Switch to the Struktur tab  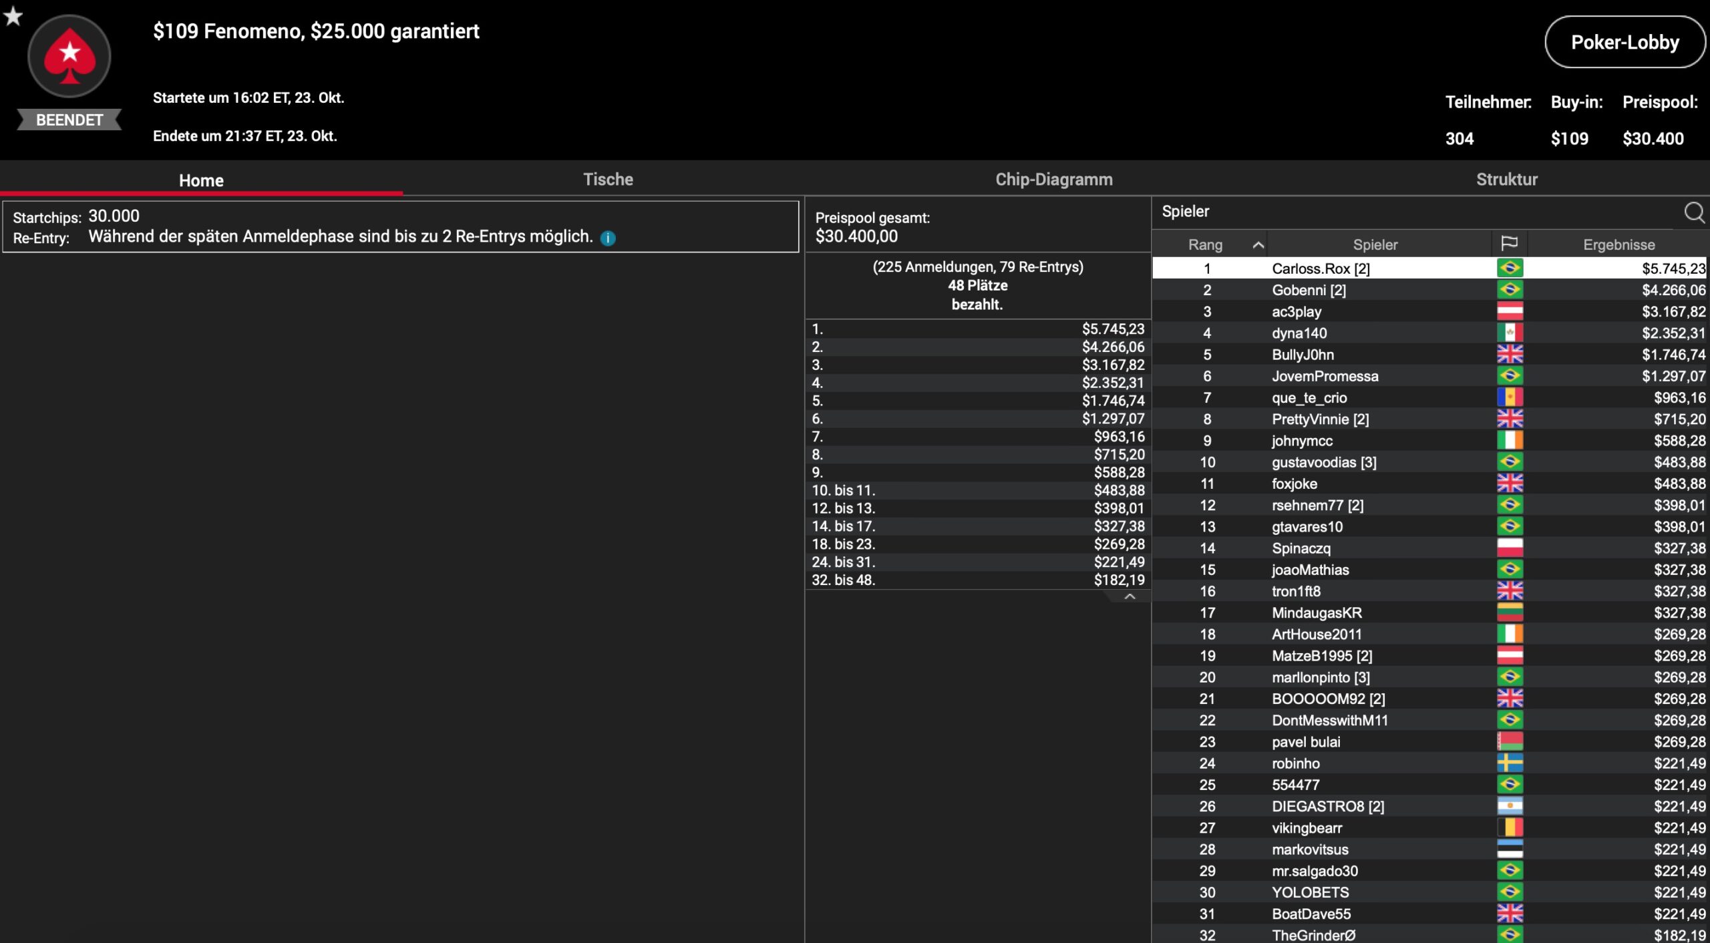(x=1506, y=180)
